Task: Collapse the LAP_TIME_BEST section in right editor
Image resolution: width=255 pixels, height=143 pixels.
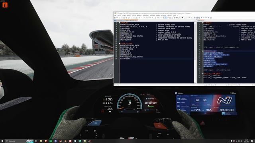Action: pyautogui.click(x=203, y=74)
